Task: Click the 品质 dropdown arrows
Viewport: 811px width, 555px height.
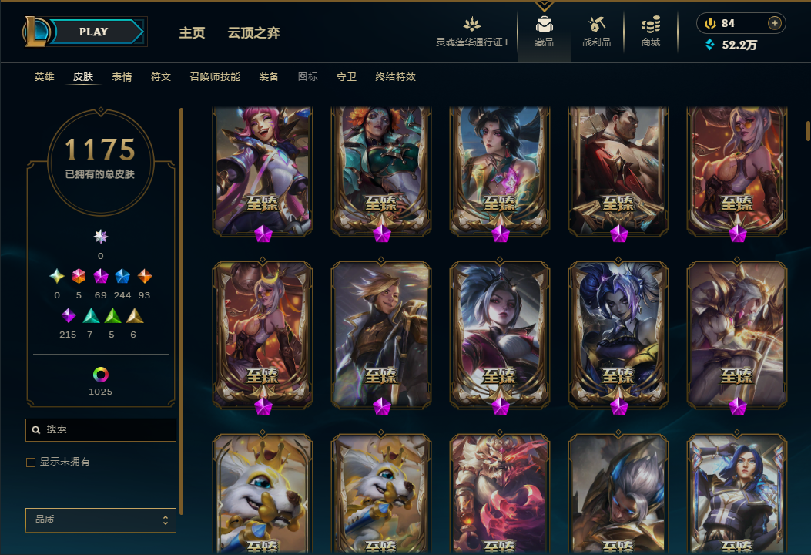Action: [166, 520]
